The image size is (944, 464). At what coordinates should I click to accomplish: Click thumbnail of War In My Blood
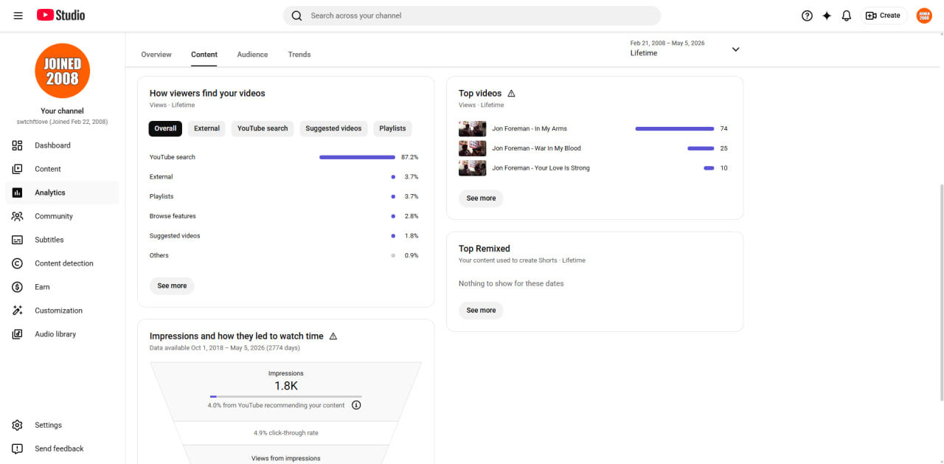pos(472,148)
